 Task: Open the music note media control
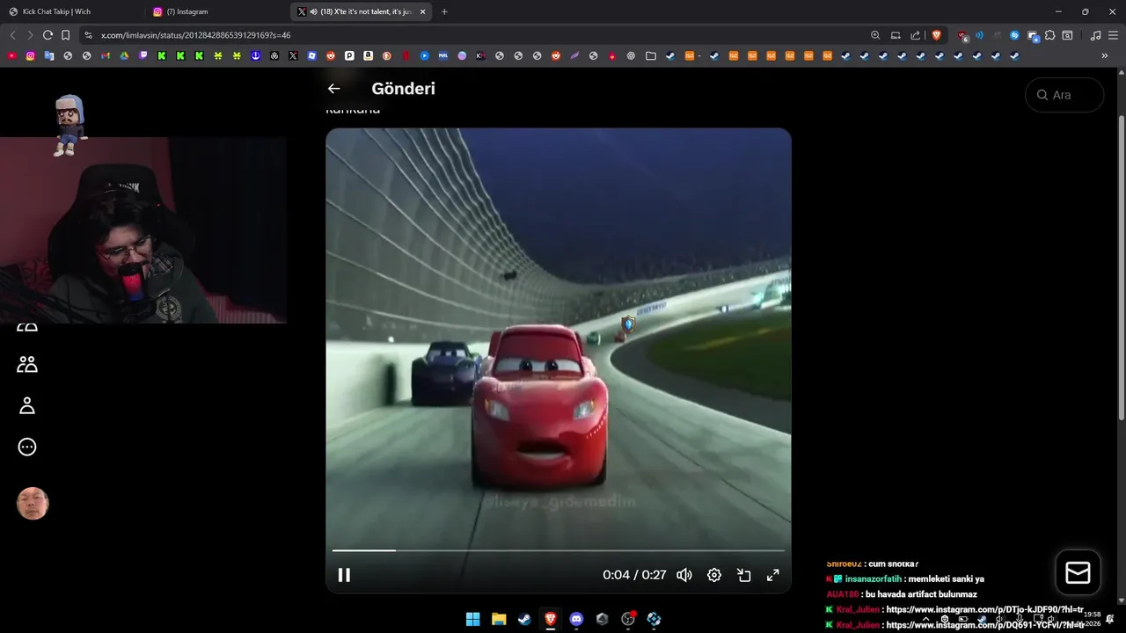[1095, 35]
